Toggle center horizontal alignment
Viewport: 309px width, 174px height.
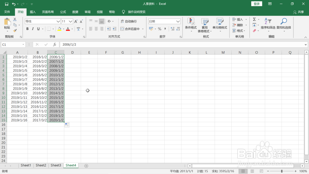[96, 29]
